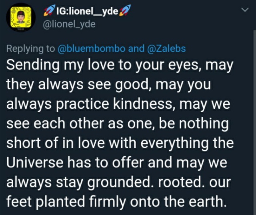
Task: Click the word 'Universe' in the tweet
Action: pos(35,163)
